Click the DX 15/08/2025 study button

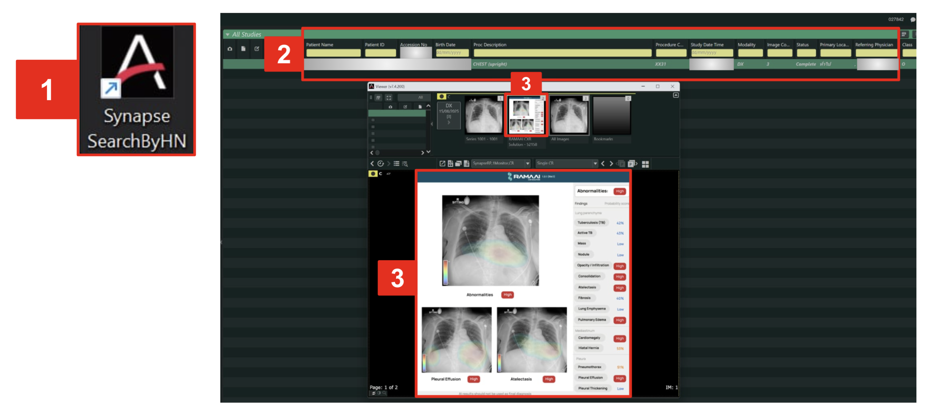tap(448, 115)
